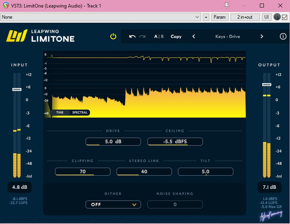Click the undo arrow icon
The width and height of the screenshot is (290, 224).
coord(132,36)
